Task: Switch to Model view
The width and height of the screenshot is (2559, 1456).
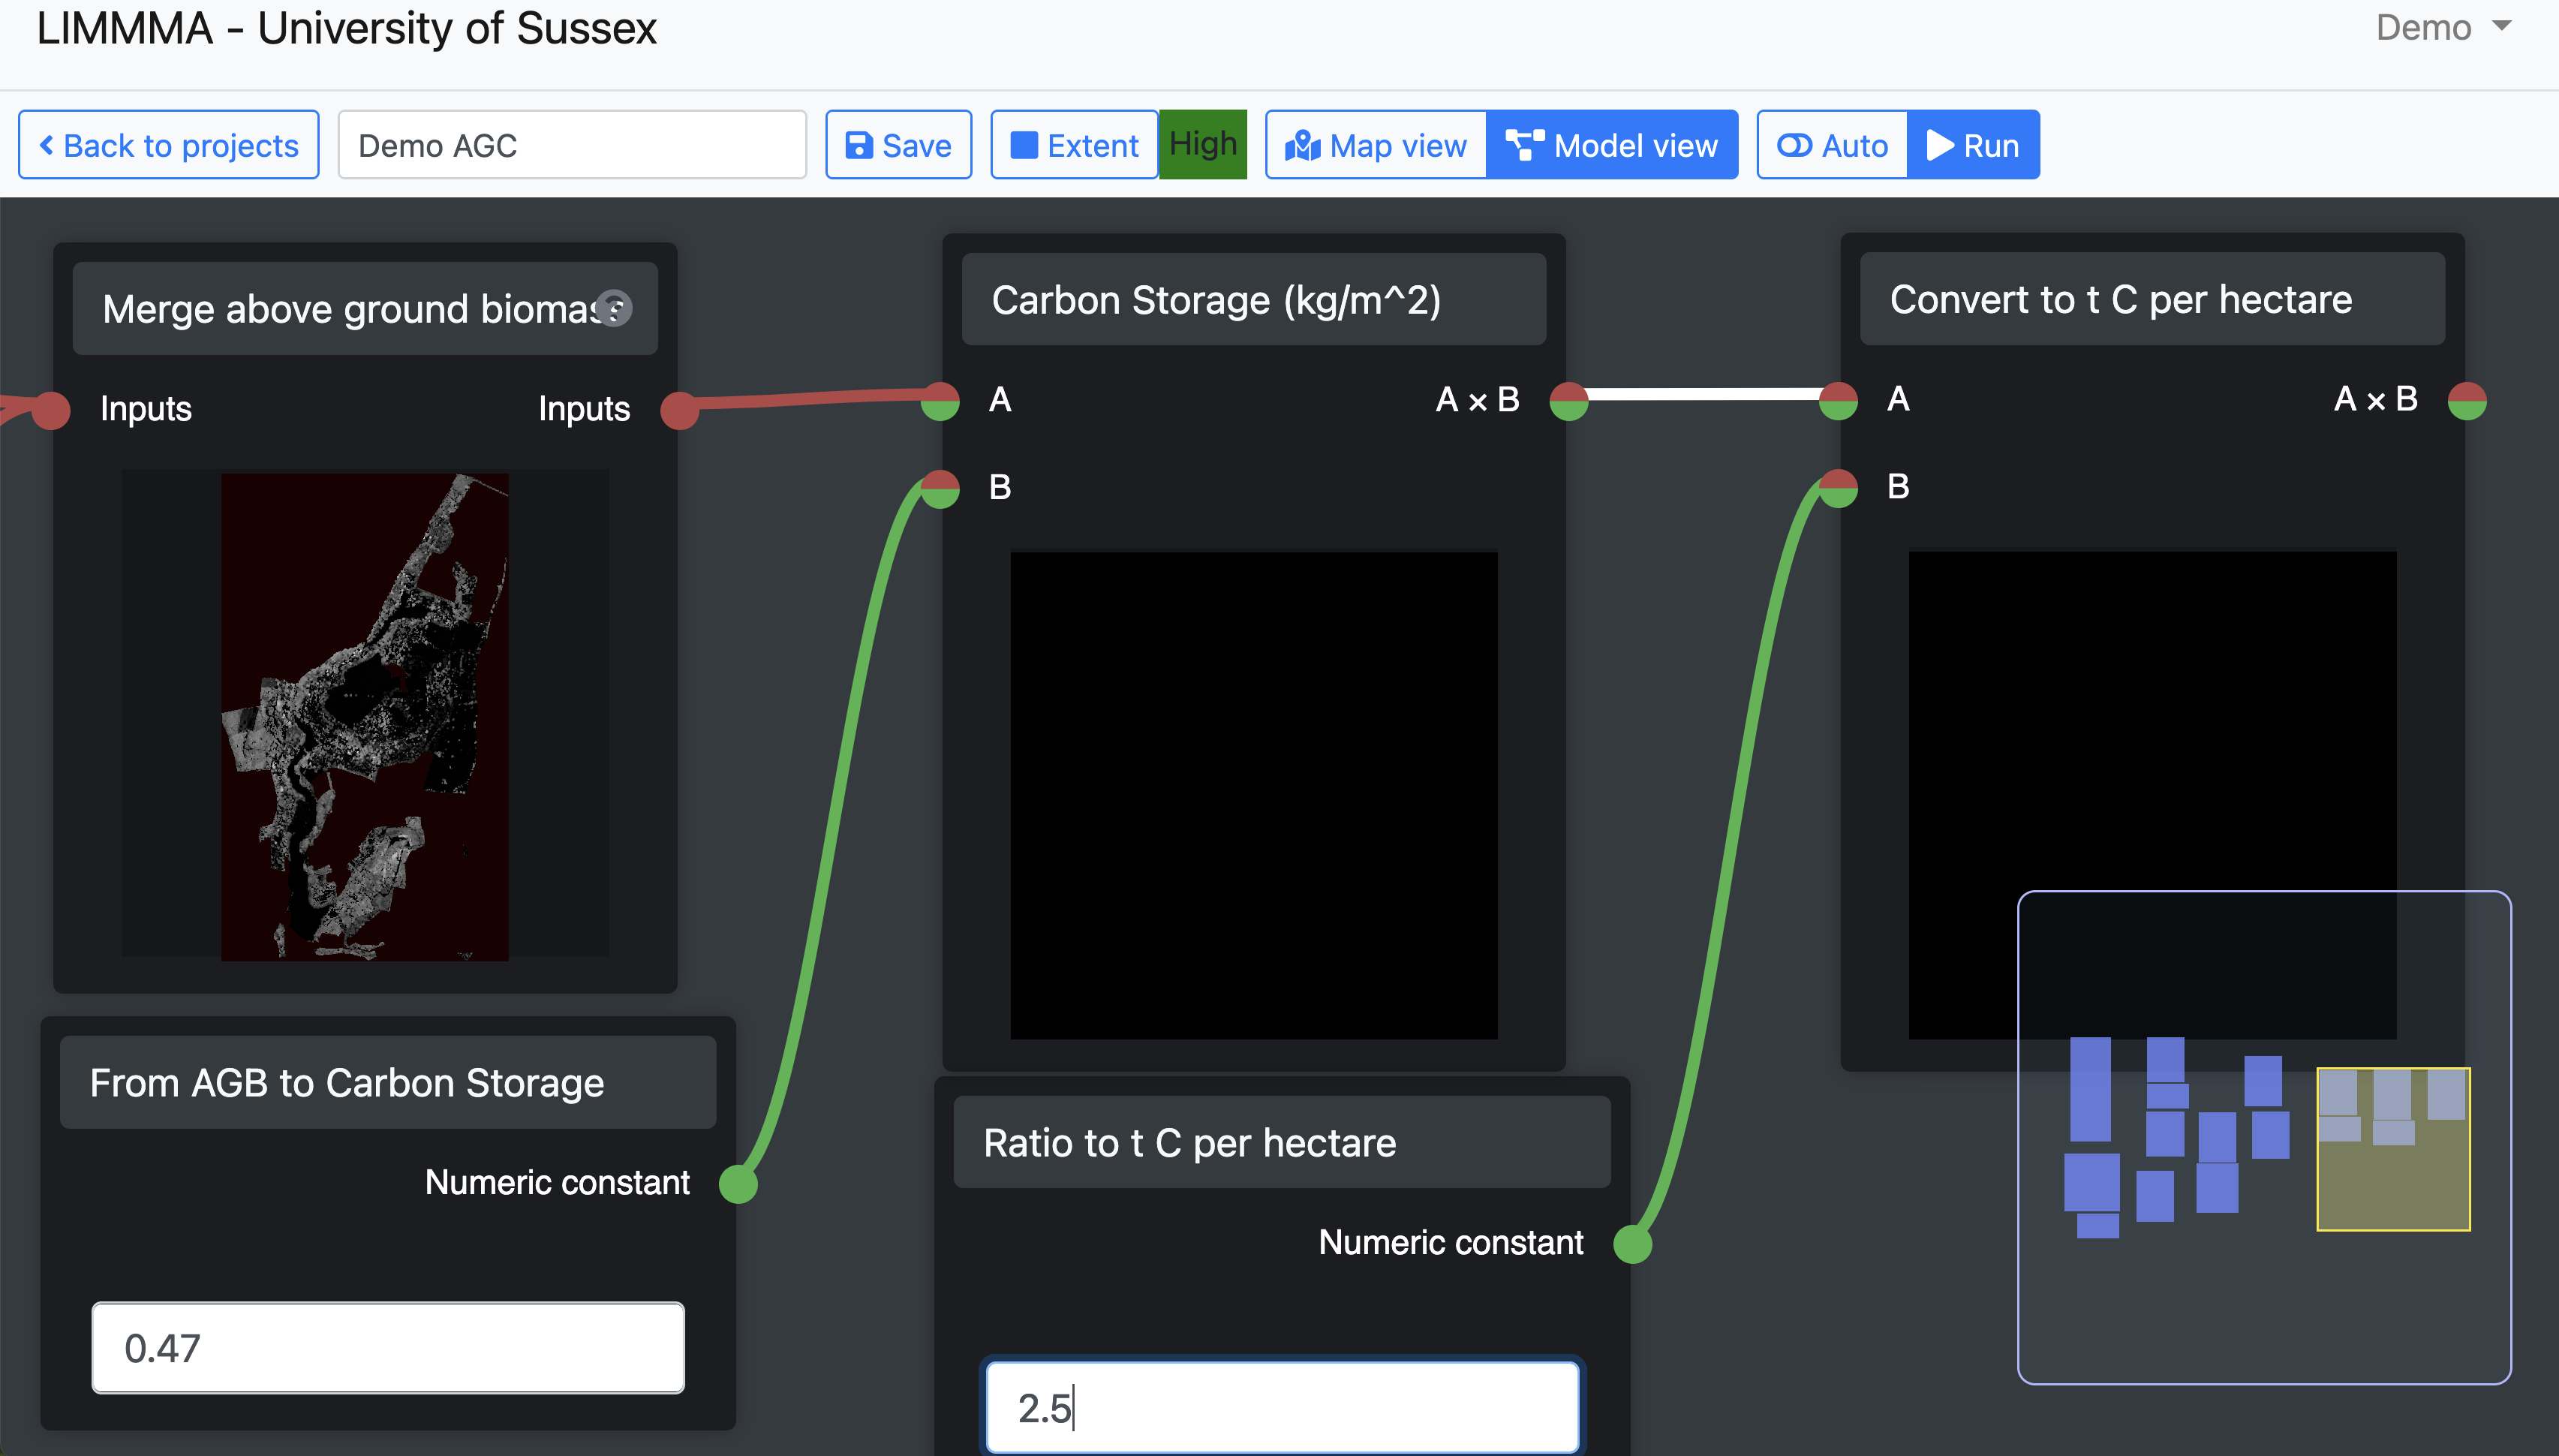Action: point(1613,145)
